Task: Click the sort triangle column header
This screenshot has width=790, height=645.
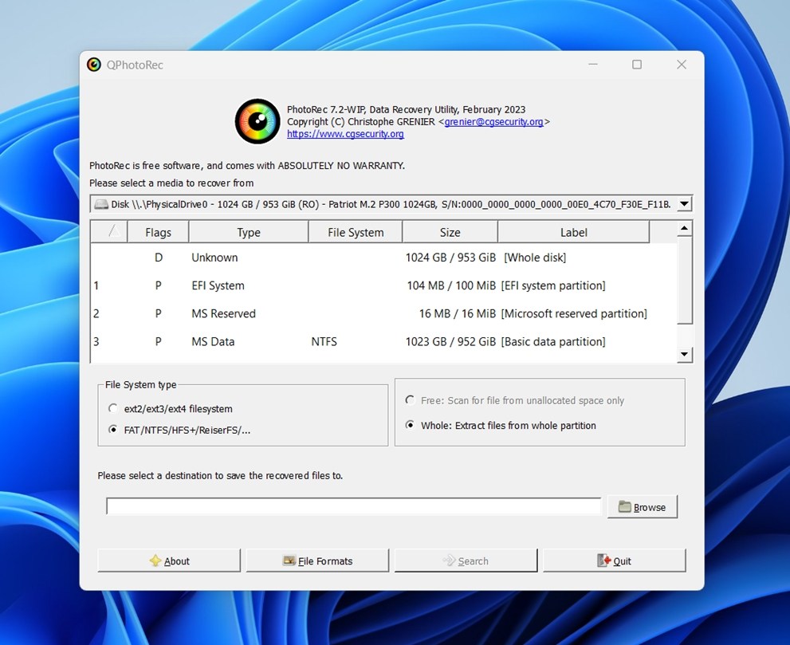Action: tap(109, 232)
